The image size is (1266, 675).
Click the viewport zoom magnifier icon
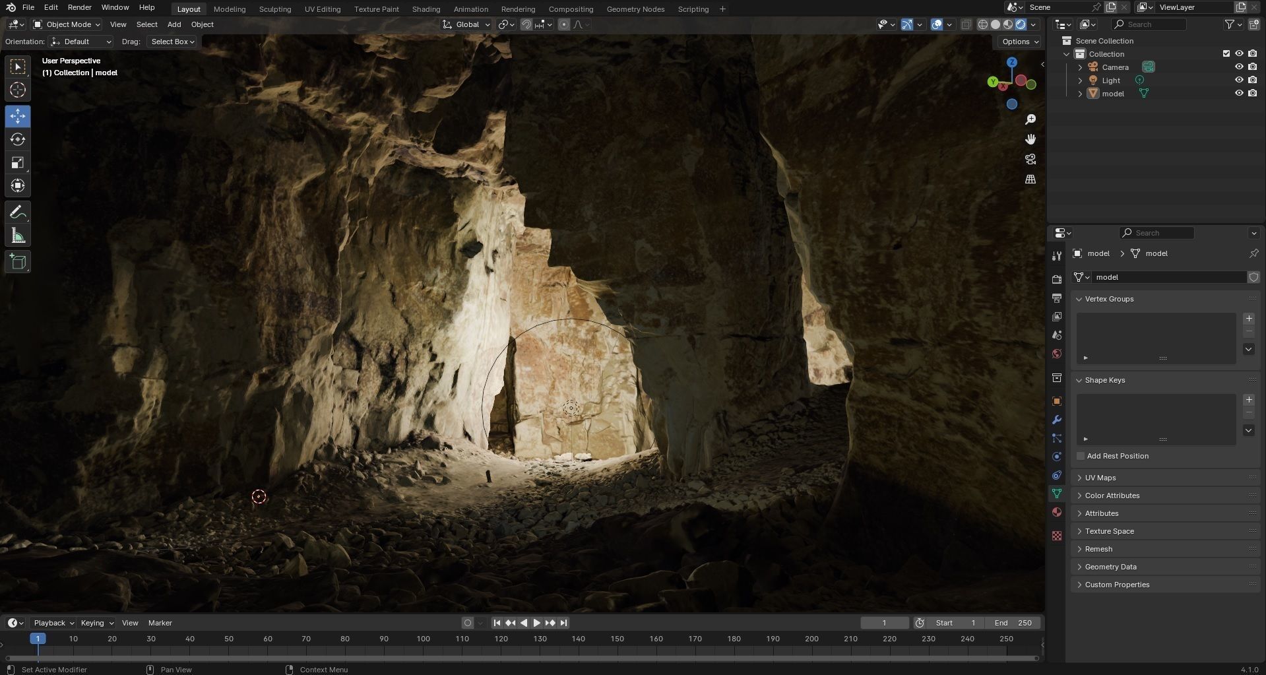point(1030,119)
